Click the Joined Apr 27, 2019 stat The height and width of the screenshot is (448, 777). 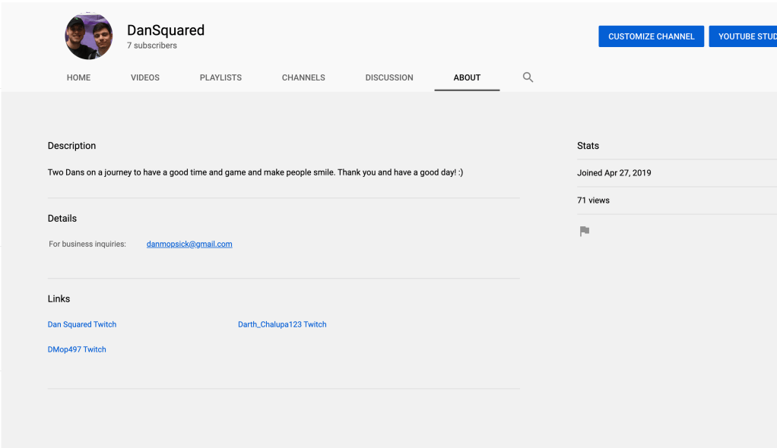(614, 173)
